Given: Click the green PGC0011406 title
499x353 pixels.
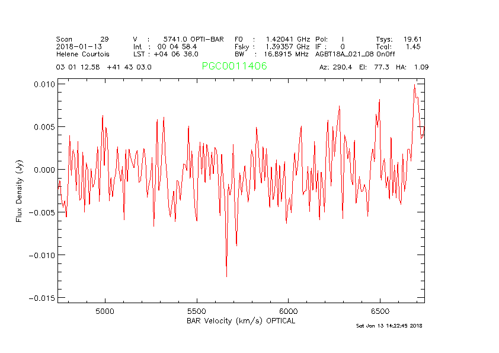Looking at the screenshot, I should (x=234, y=66).
